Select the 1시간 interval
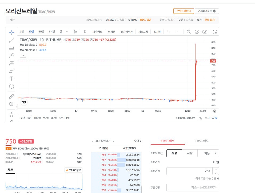This screenshot has width=255, height=193. [x=52, y=32]
